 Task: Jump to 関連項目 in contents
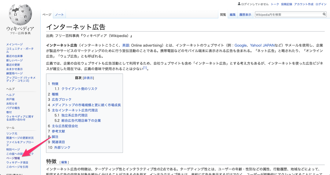[58, 142]
